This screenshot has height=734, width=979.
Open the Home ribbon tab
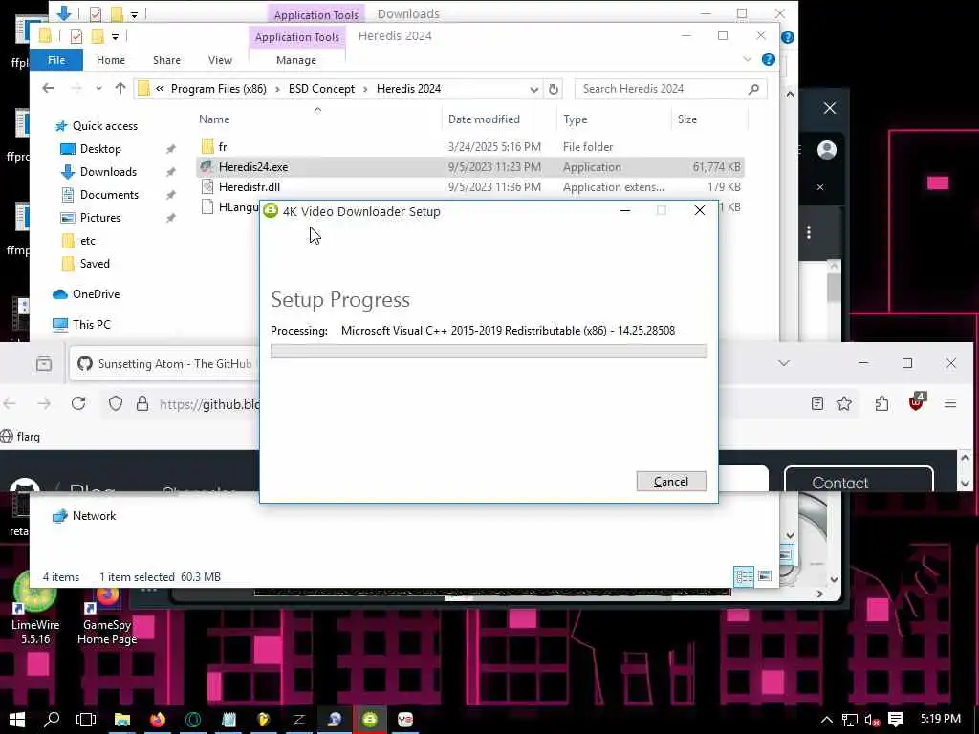pos(111,60)
